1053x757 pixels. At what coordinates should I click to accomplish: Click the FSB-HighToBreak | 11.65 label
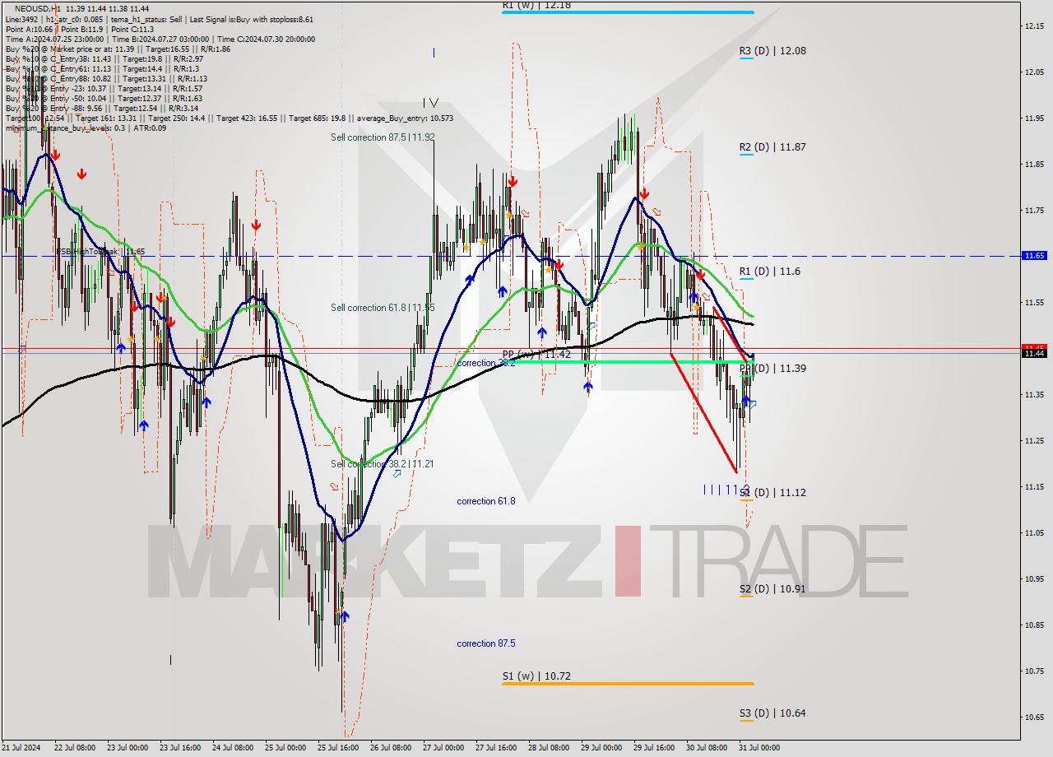[x=100, y=252]
